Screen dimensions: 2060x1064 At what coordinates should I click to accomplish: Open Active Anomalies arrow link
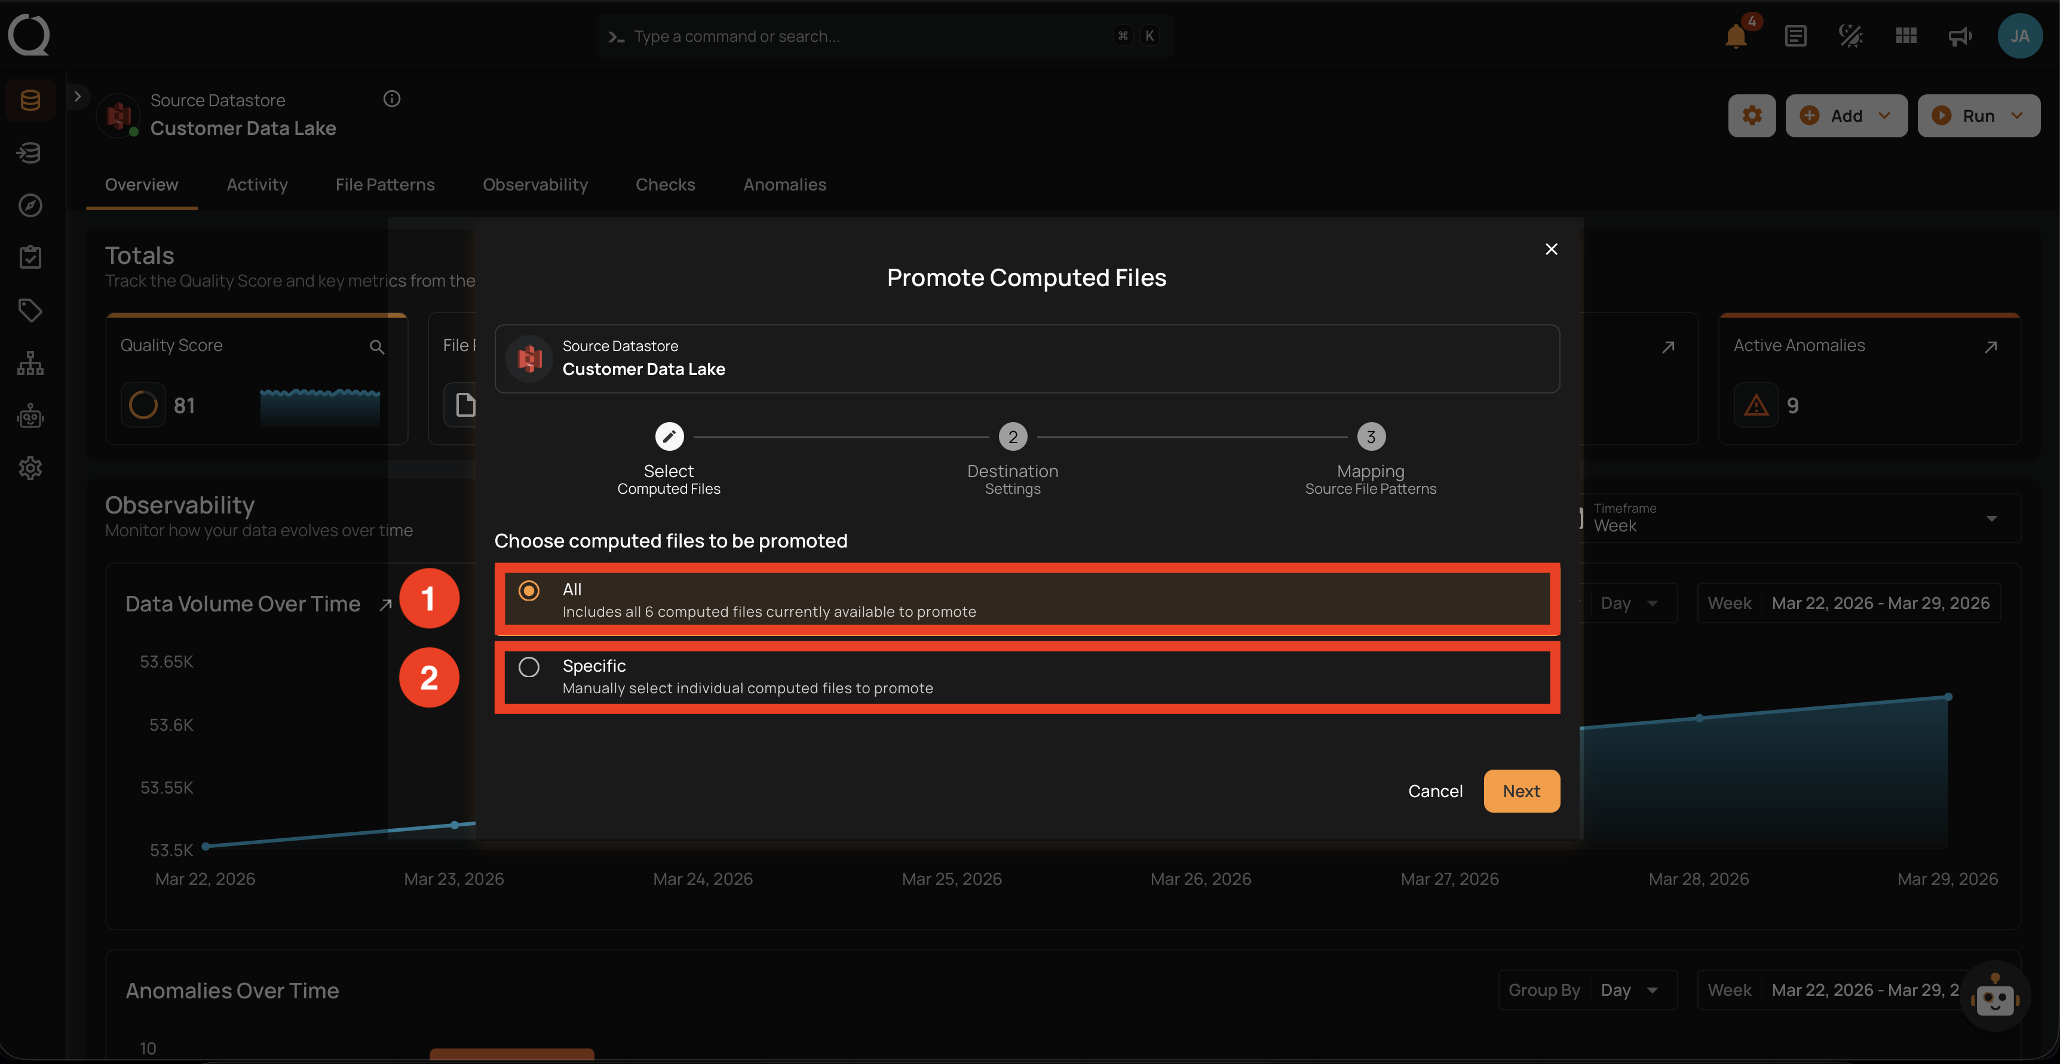pos(1991,347)
